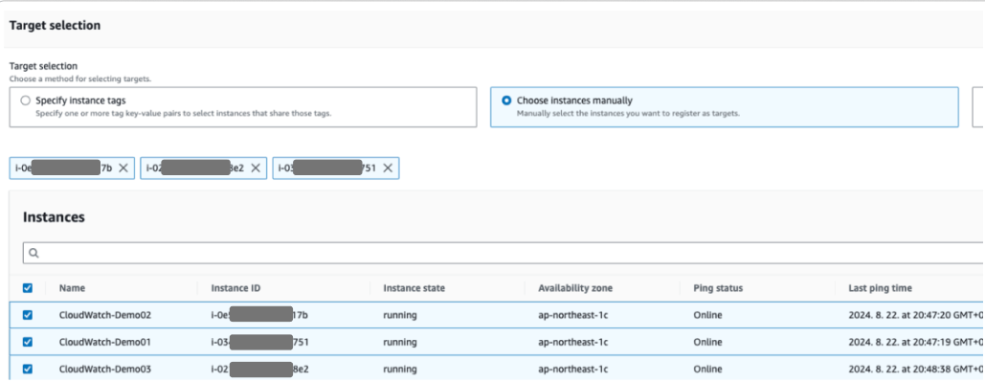Image resolution: width=985 pixels, height=382 pixels.
Task: Remove the instance chip ending in 751
Action: point(389,168)
